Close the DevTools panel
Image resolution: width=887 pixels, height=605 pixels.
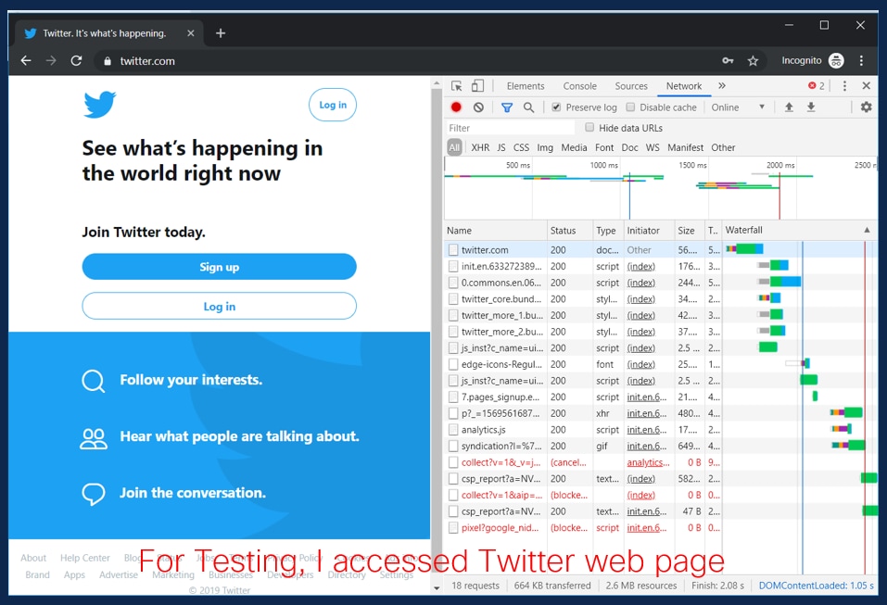pos(866,86)
